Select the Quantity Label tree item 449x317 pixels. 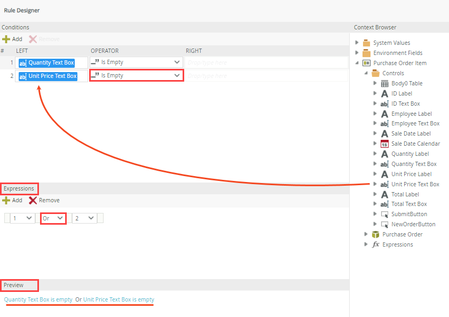click(410, 154)
